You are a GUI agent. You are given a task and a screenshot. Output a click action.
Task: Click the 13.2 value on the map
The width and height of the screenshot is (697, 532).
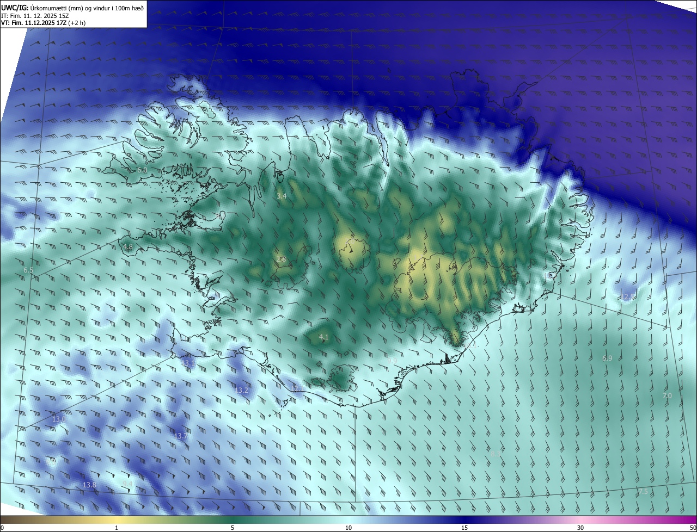point(241,391)
